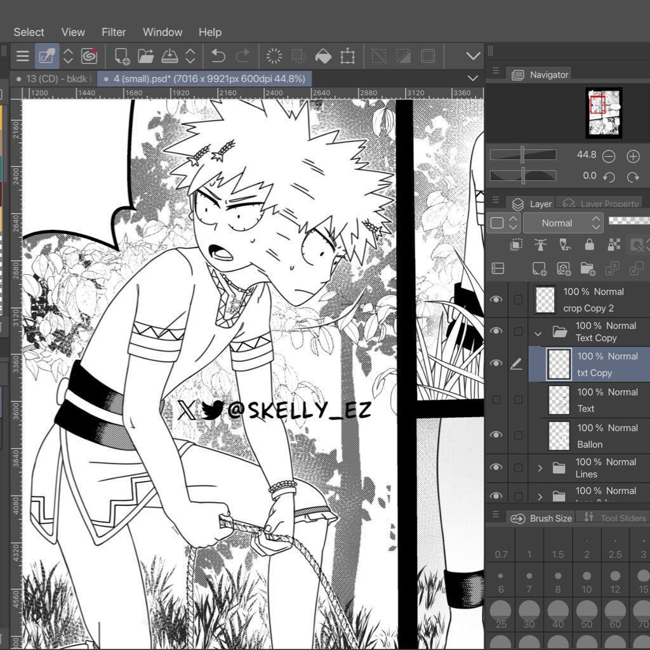This screenshot has width=650, height=650.
Task: Click the Navigator zoom slider
Action: [x=523, y=155]
